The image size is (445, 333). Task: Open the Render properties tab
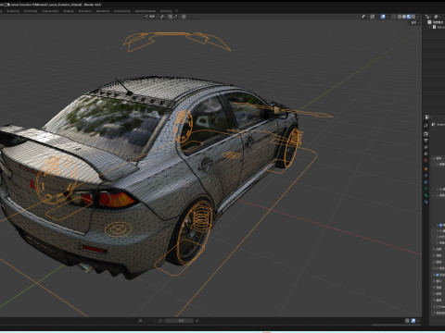(426, 134)
